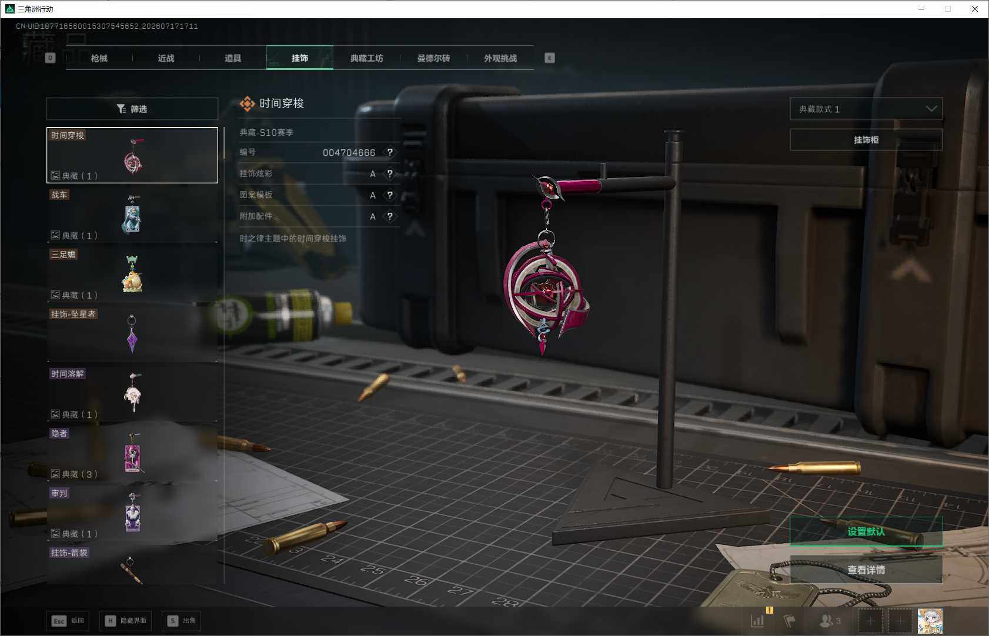989x636 pixels.
Task: Show help for 挂饰炫彩 rating
Action: click(x=390, y=173)
